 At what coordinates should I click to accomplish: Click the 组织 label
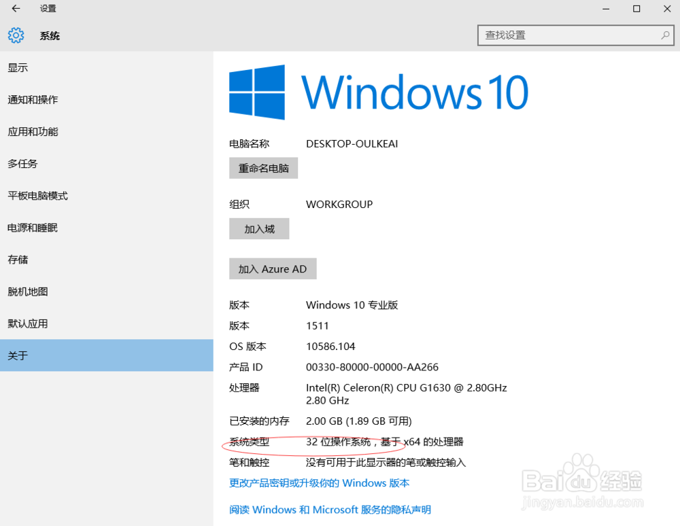(239, 205)
